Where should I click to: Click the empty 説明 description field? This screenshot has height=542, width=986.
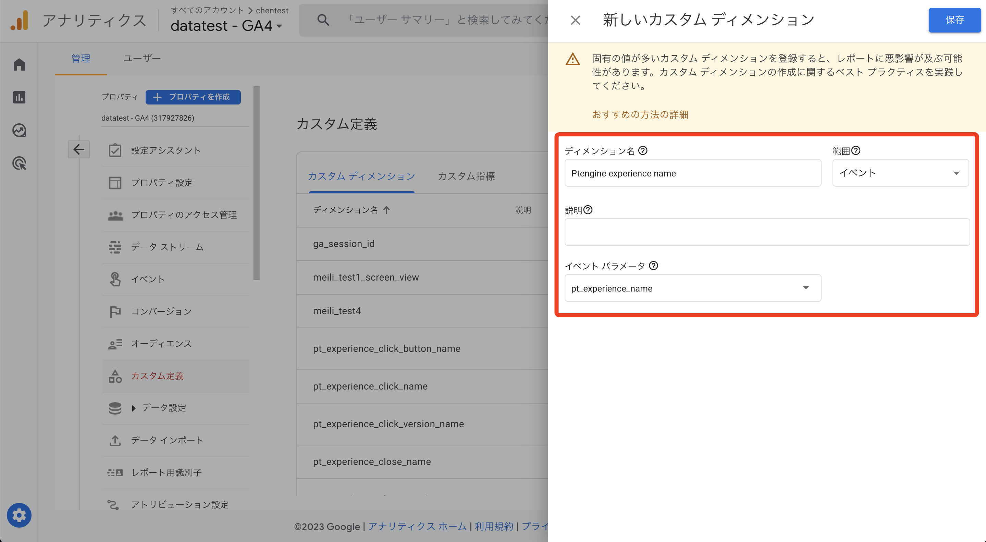point(767,232)
